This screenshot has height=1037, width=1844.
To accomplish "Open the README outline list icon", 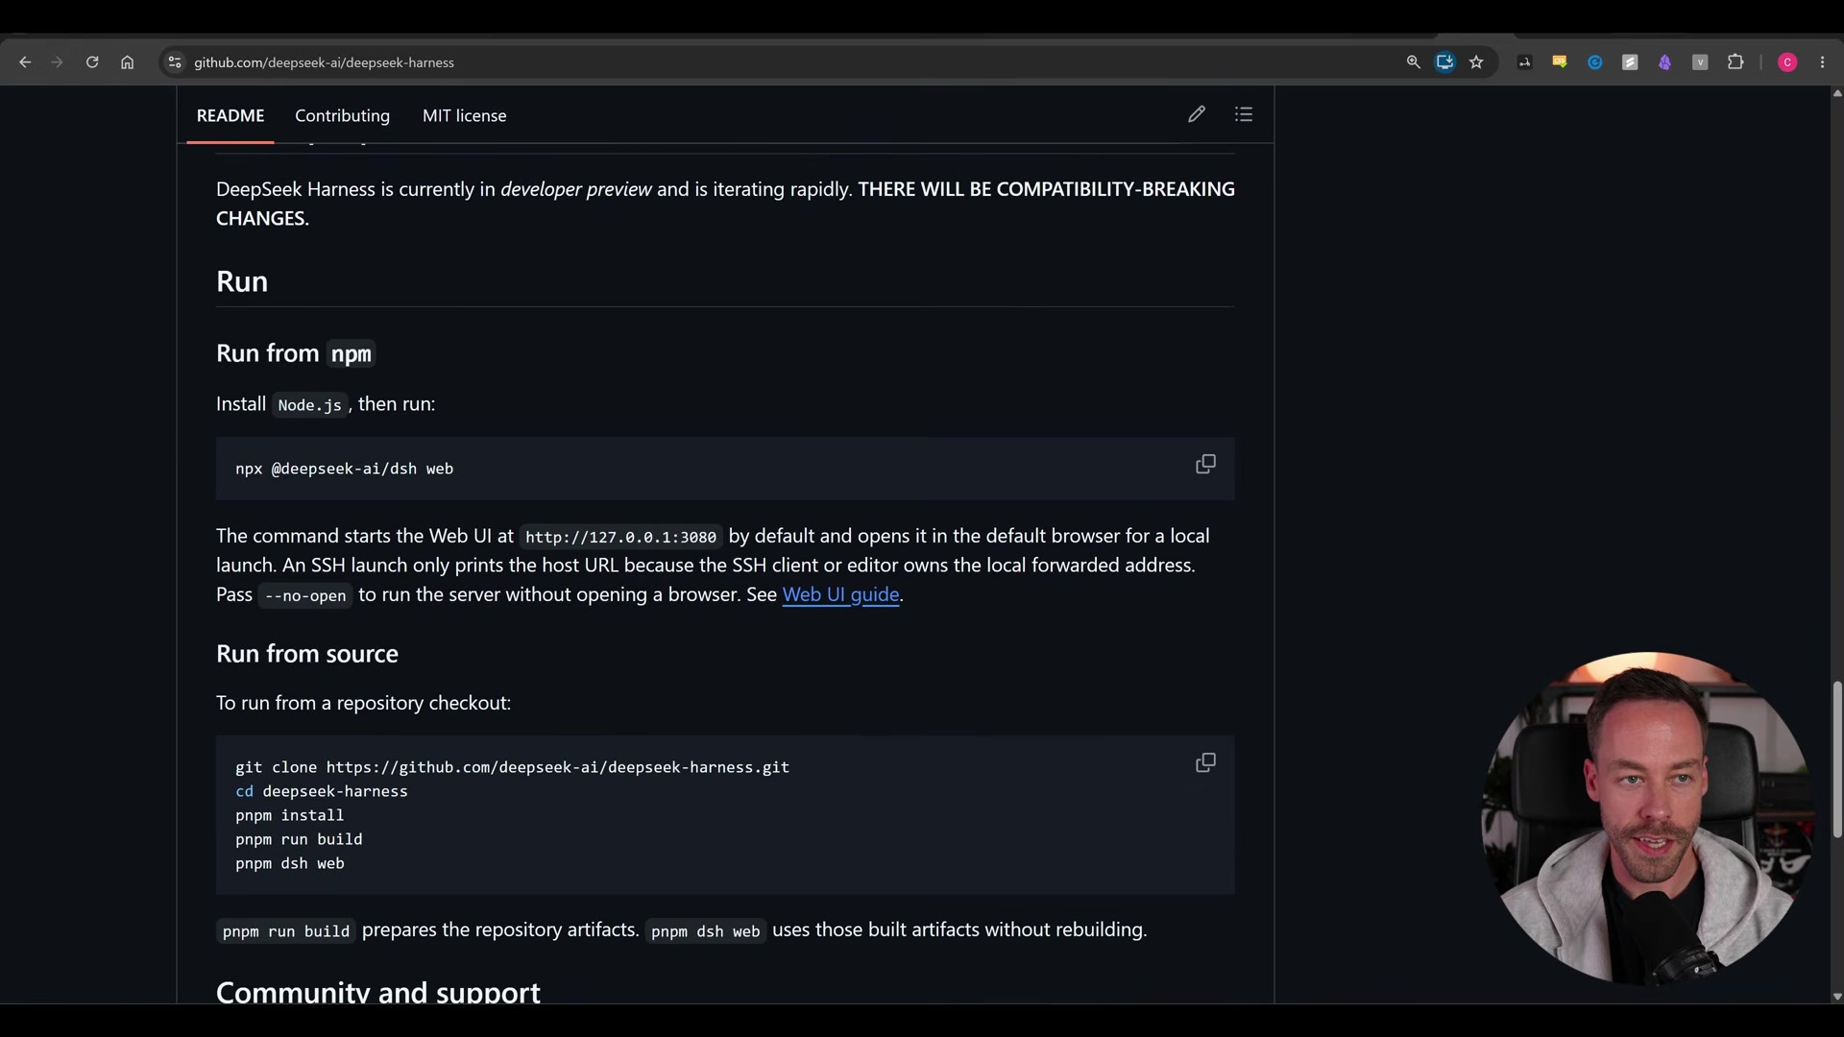I will [1244, 114].
